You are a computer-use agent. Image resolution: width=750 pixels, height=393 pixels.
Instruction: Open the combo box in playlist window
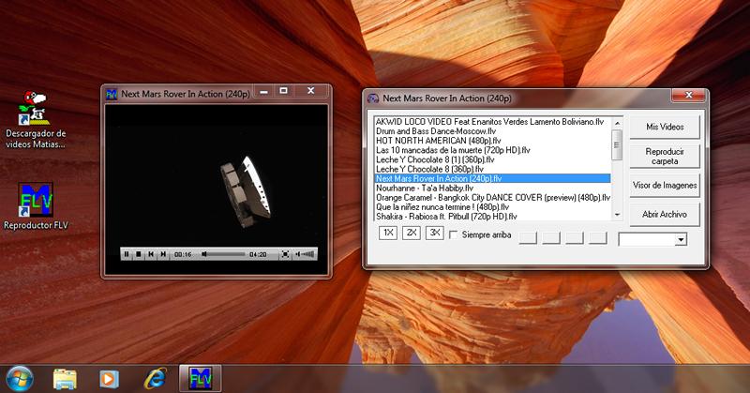[x=682, y=239]
